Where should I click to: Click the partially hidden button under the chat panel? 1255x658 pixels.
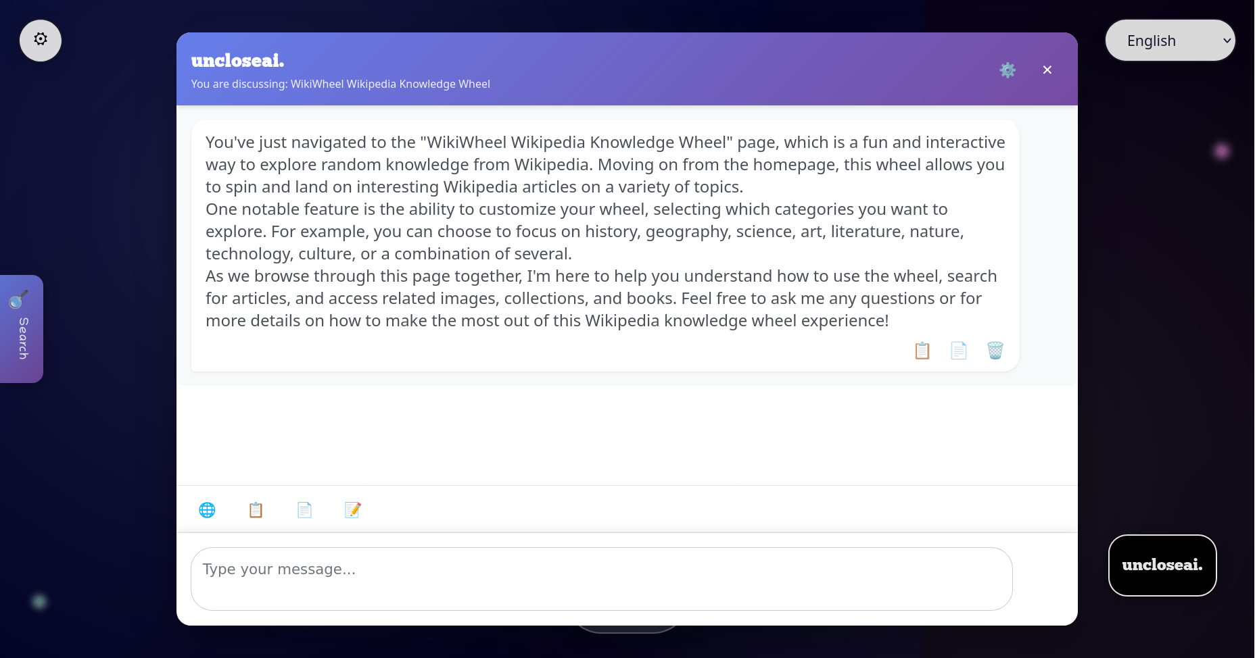coord(626,630)
